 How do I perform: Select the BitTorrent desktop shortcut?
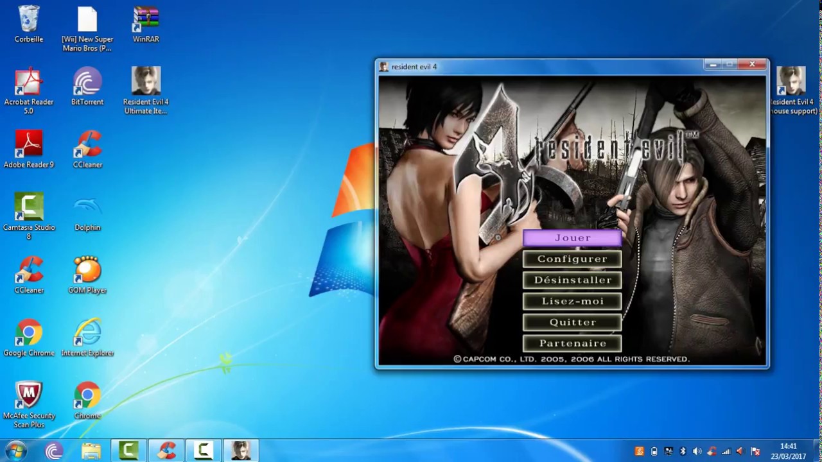coord(87,87)
